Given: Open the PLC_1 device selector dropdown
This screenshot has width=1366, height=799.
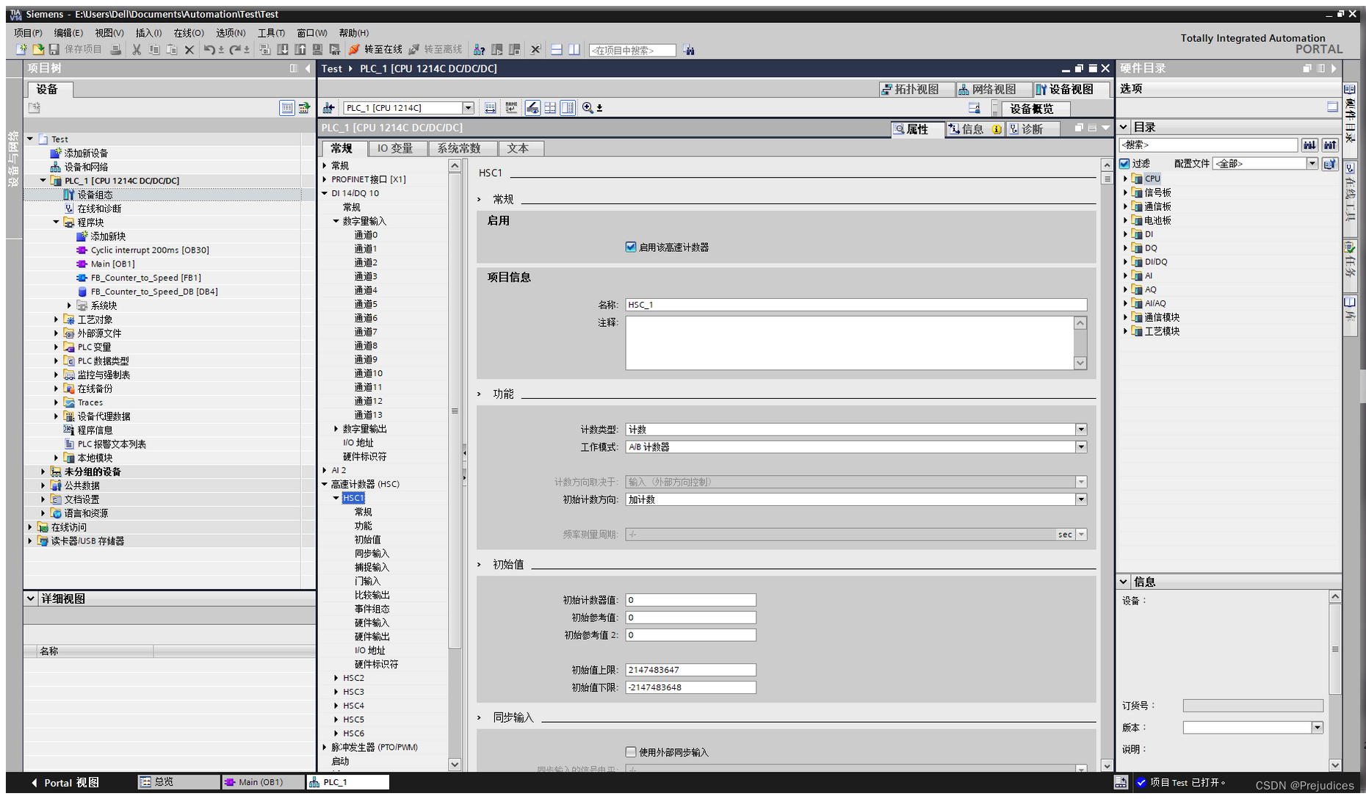Looking at the screenshot, I should point(468,108).
